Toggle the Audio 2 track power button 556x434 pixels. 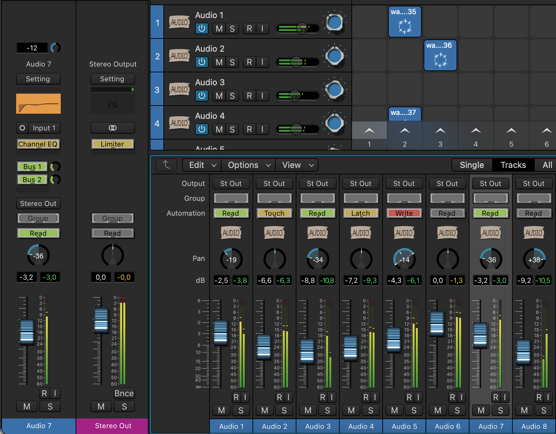pyautogui.click(x=202, y=62)
